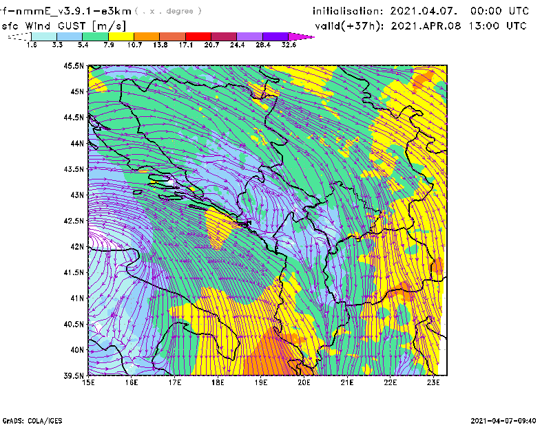Image resolution: width=551 pixels, height=425 pixels.
Task: Click the '16E' longitude label
Action: tap(132, 382)
